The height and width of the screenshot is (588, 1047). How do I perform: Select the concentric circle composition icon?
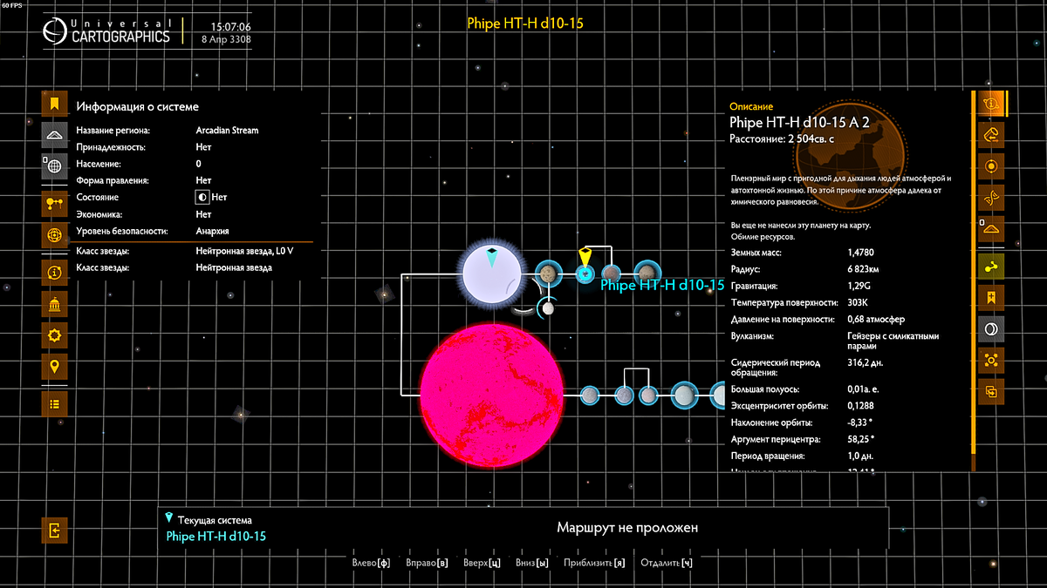pyautogui.click(x=991, y=166)
